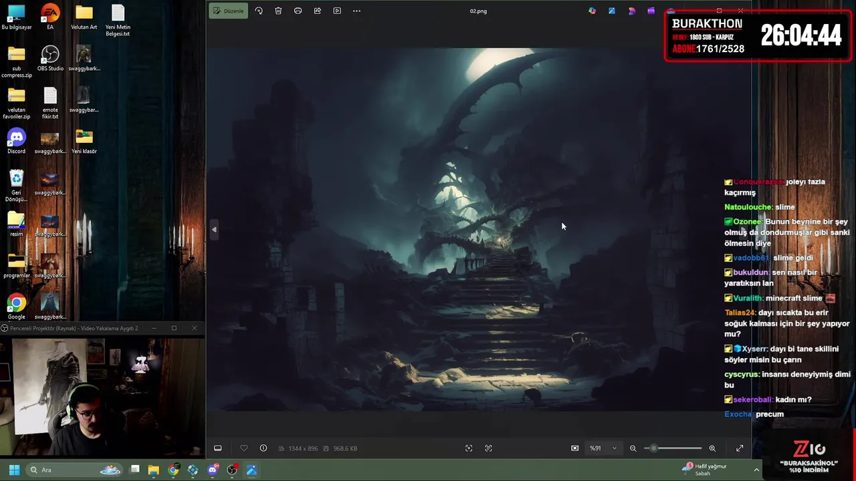Open Chrome from the taskbar

pos(173,470)
